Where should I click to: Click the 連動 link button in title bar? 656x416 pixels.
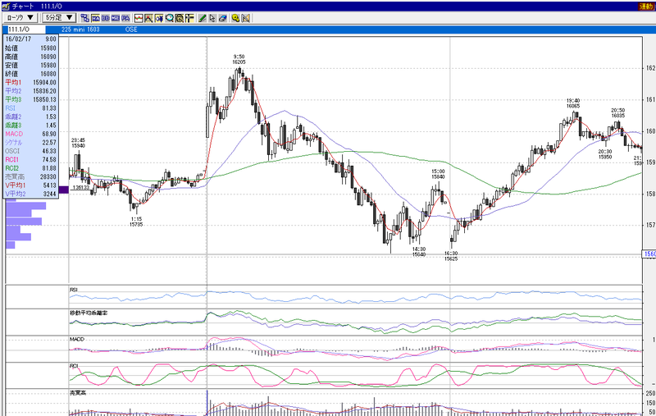(x=646, y=7)
